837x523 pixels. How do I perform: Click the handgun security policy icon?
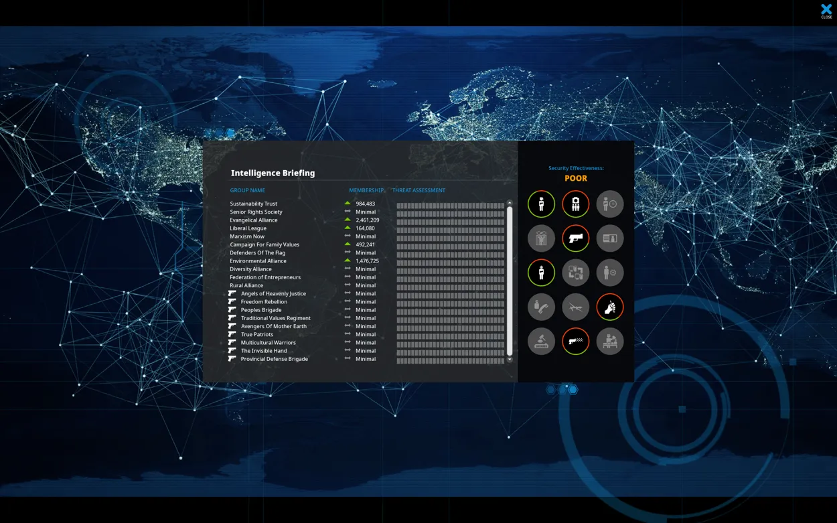575,238
